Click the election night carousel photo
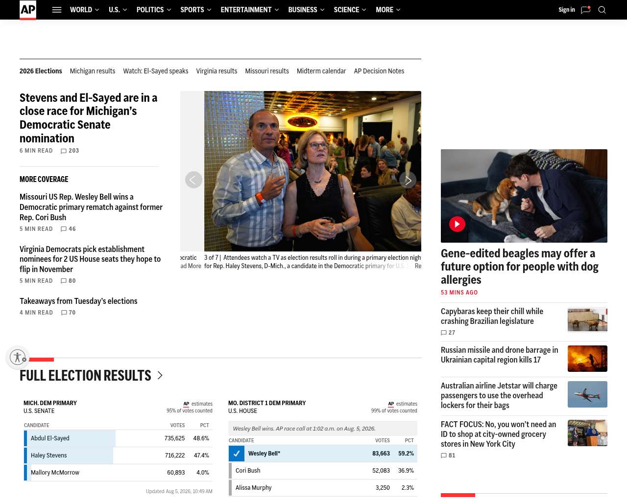The height and width of the screenshot is (501, 627). coord(313,171)
